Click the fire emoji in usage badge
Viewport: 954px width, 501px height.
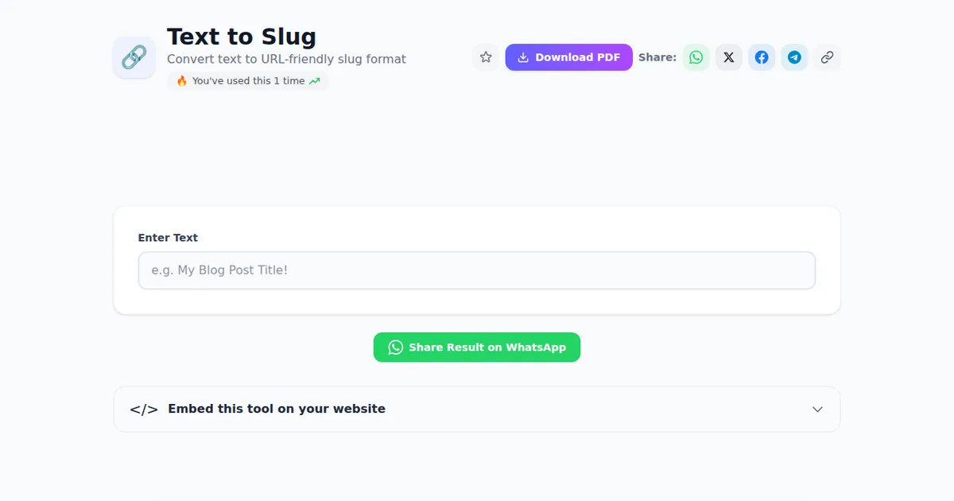tap(181, 81)
